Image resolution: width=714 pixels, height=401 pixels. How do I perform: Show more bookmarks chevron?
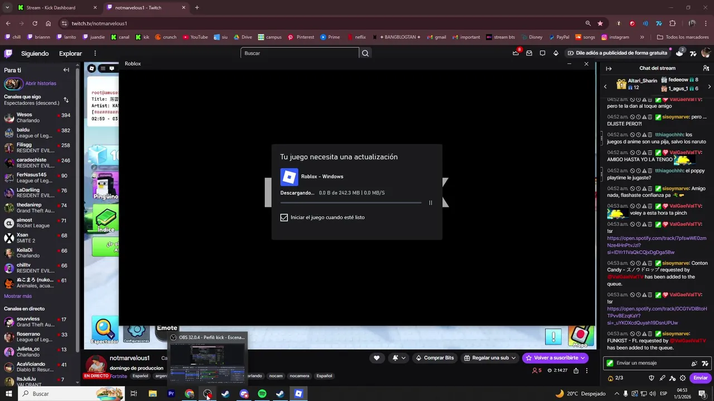[x=642, y=37]
